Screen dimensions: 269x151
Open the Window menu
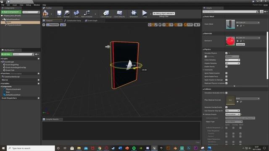pos(37,5)
